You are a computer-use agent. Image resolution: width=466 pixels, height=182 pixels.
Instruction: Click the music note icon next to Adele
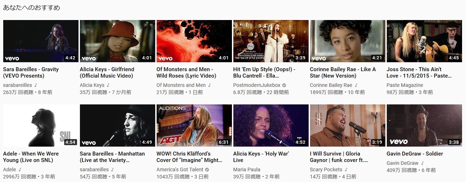pos(20,170)
